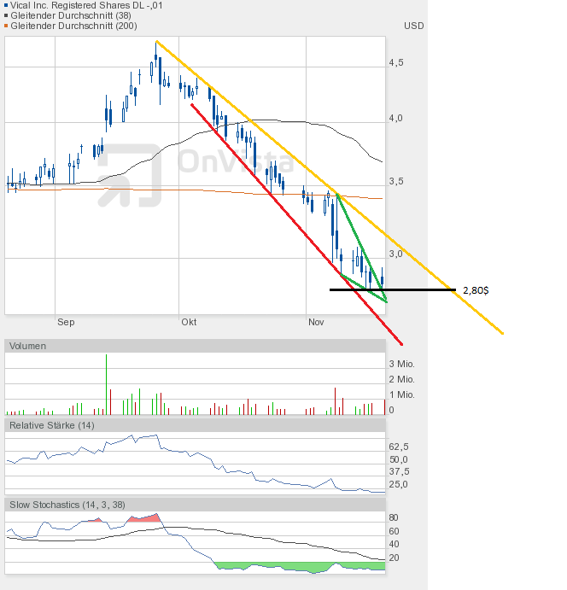Click the 62,5 RSI axis label

[x=399, y=447]
